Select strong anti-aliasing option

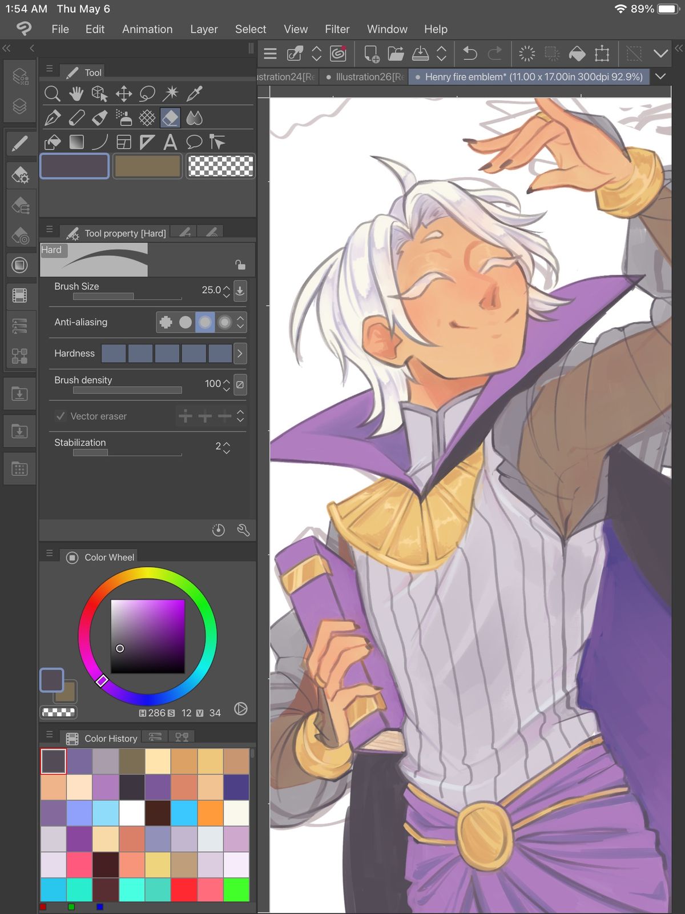coord(225,322)
